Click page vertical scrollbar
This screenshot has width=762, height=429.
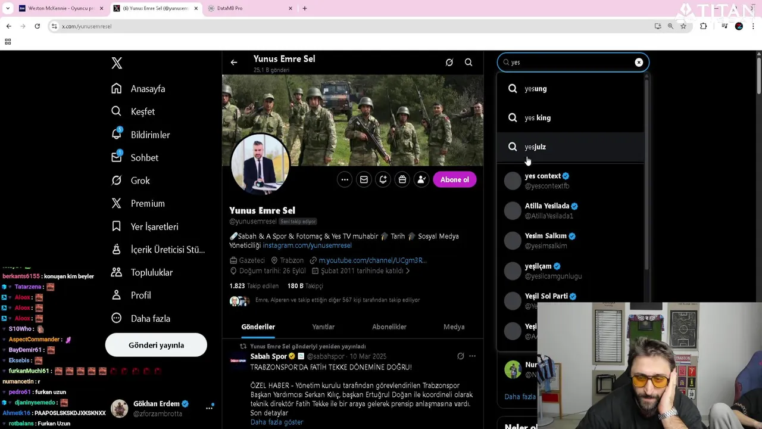click(758, 74)
